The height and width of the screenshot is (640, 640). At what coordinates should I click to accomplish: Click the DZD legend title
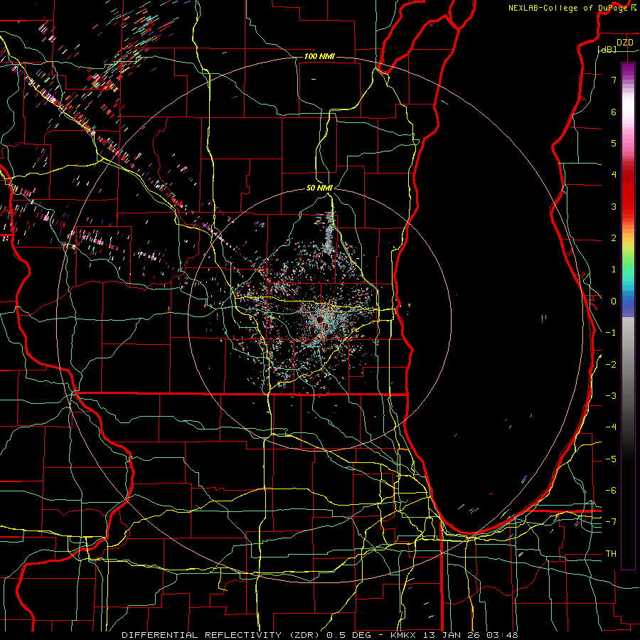(x=624, y=42)
